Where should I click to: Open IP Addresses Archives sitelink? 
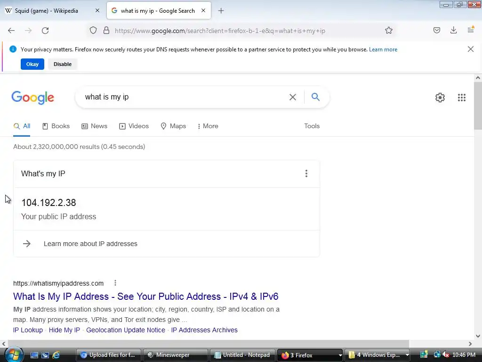tap(204, 330)
